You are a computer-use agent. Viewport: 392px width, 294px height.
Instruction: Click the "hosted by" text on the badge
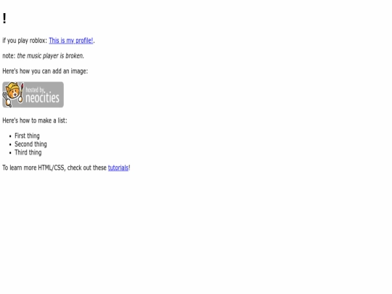click(36, 89)
